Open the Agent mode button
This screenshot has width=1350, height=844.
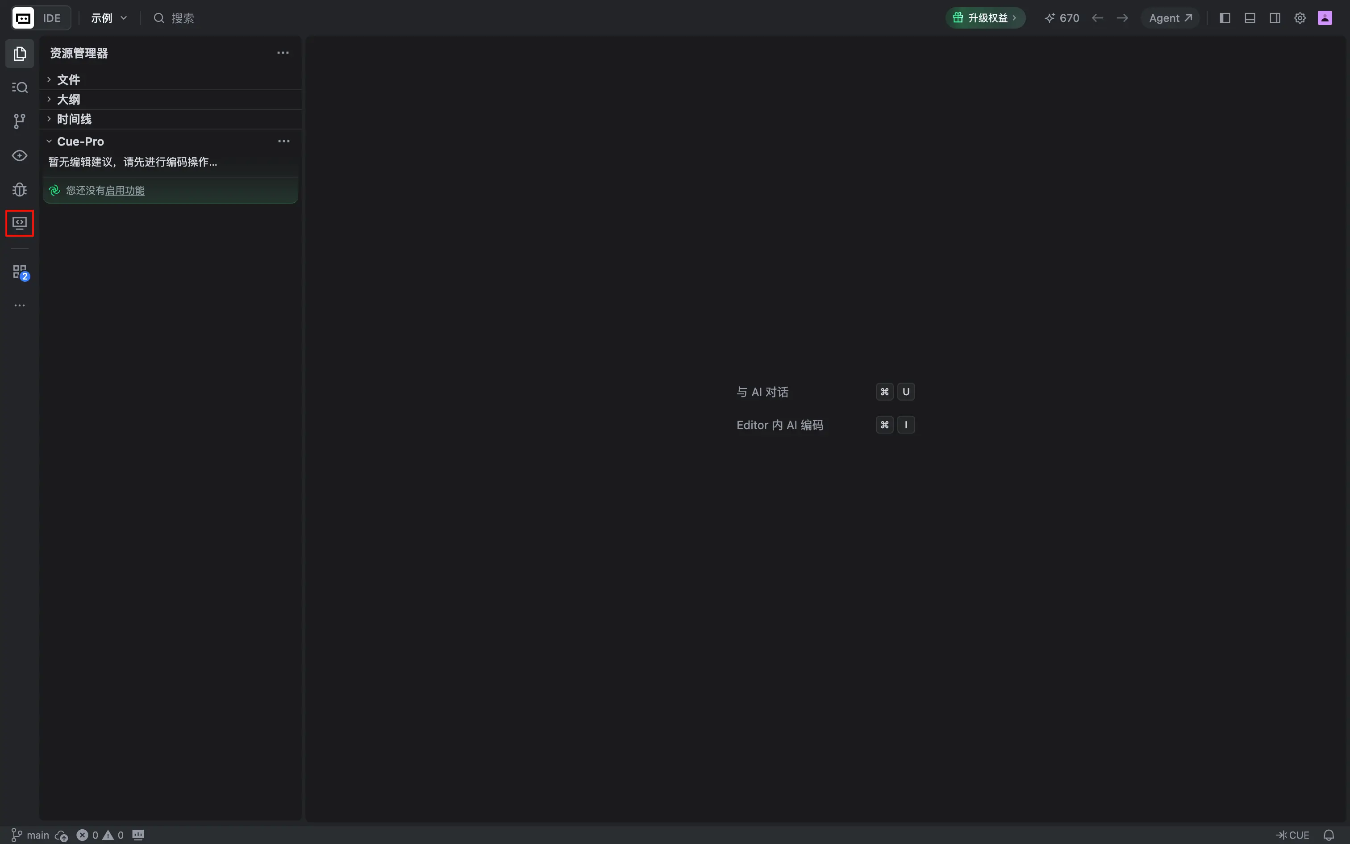[x=1171, y=18]
